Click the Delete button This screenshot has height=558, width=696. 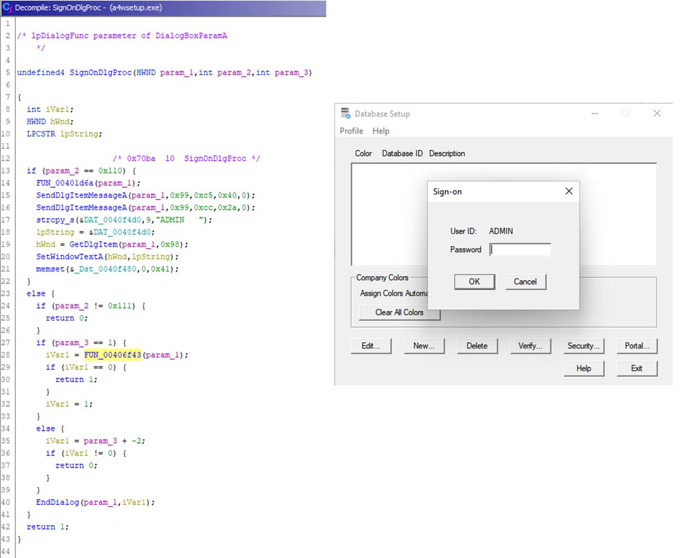[x=477, y=346]
